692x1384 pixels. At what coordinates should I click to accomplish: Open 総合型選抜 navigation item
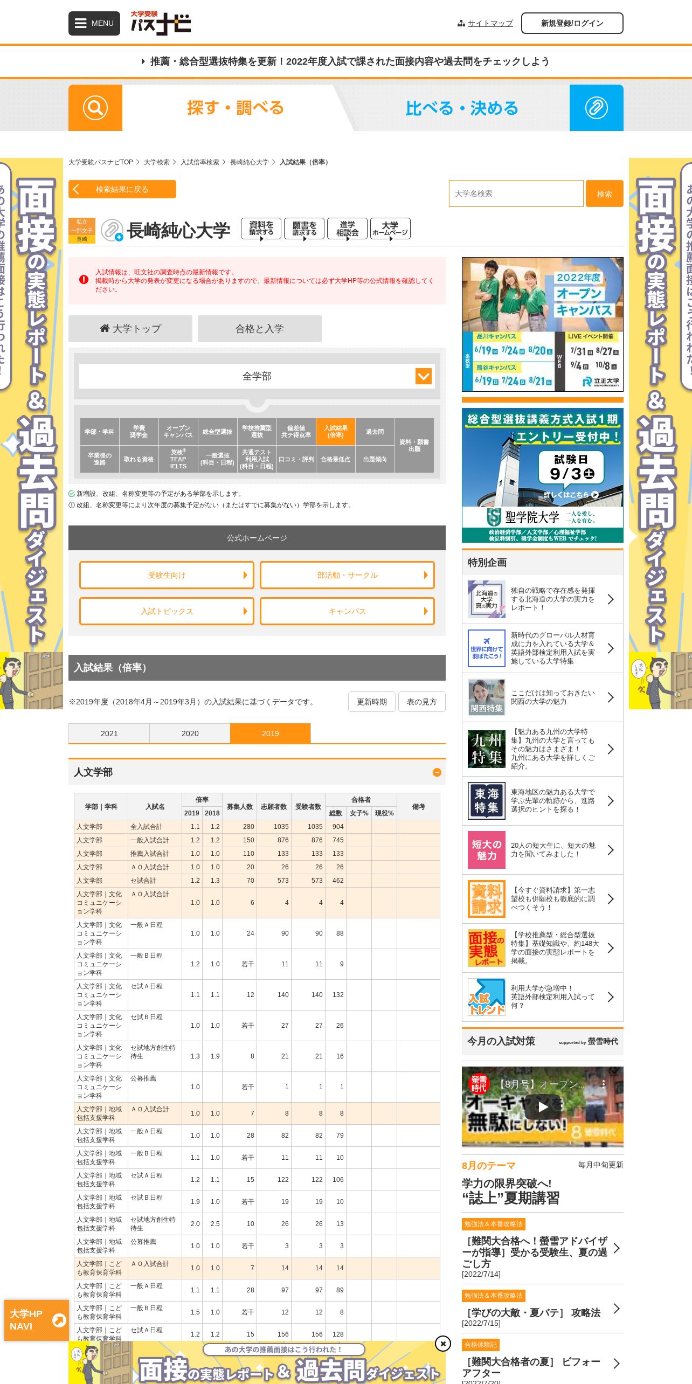click(x=218, y=432)
